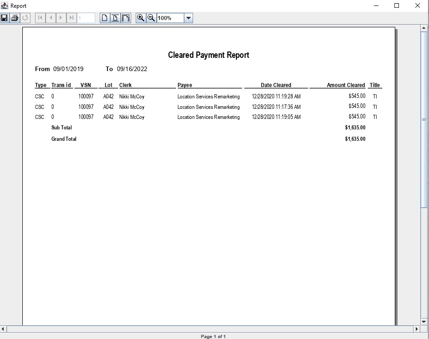
Task: Toggle Fit Page view mode
Action: click(x=115, y=18)
